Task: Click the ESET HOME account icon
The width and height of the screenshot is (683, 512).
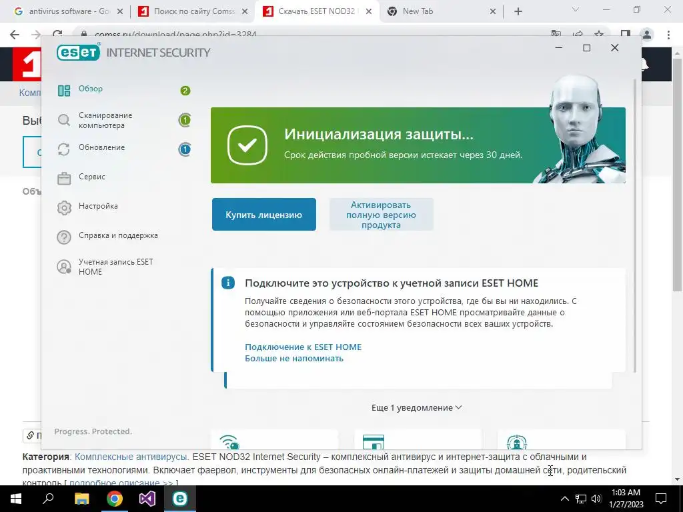Action: pyautogui.click(x=64, y=267)
